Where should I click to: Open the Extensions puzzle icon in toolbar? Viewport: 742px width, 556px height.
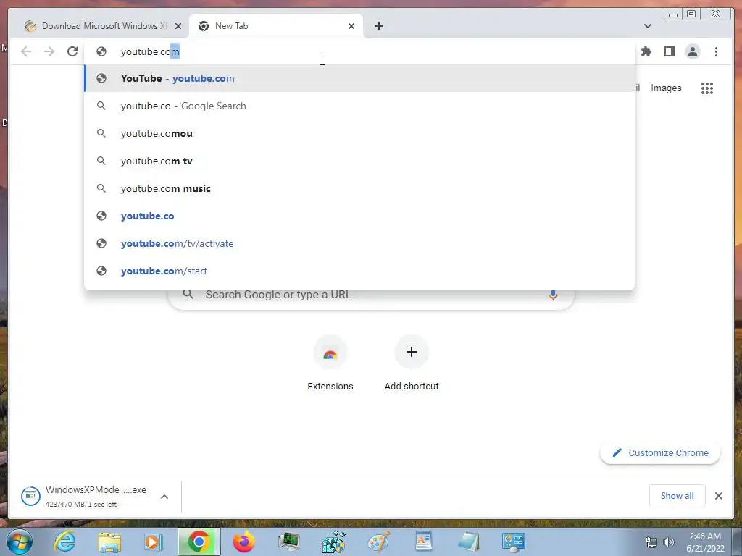pos(646,51)
